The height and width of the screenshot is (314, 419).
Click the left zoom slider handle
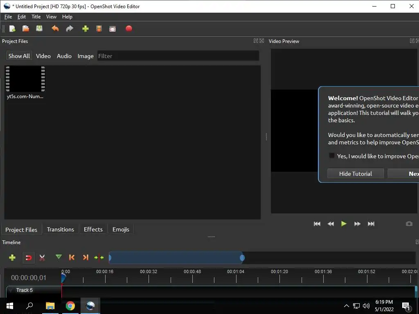click(110, 258)
